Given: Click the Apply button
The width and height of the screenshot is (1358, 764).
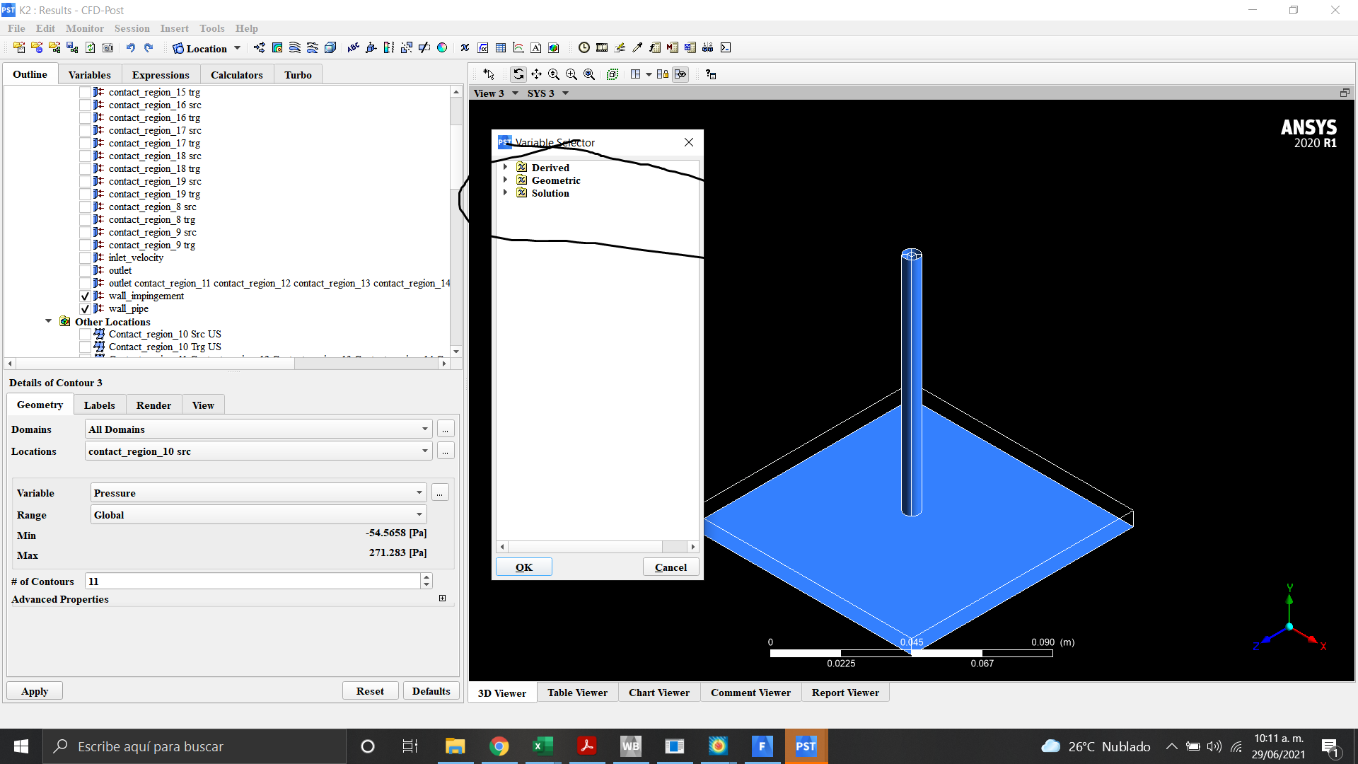Looking at the screenshot, I should click(x=35, y=691).
